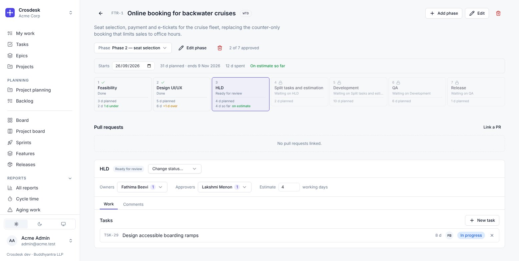Select the Work tab
This screenshot has width=519, height=261.
(109, 204)
